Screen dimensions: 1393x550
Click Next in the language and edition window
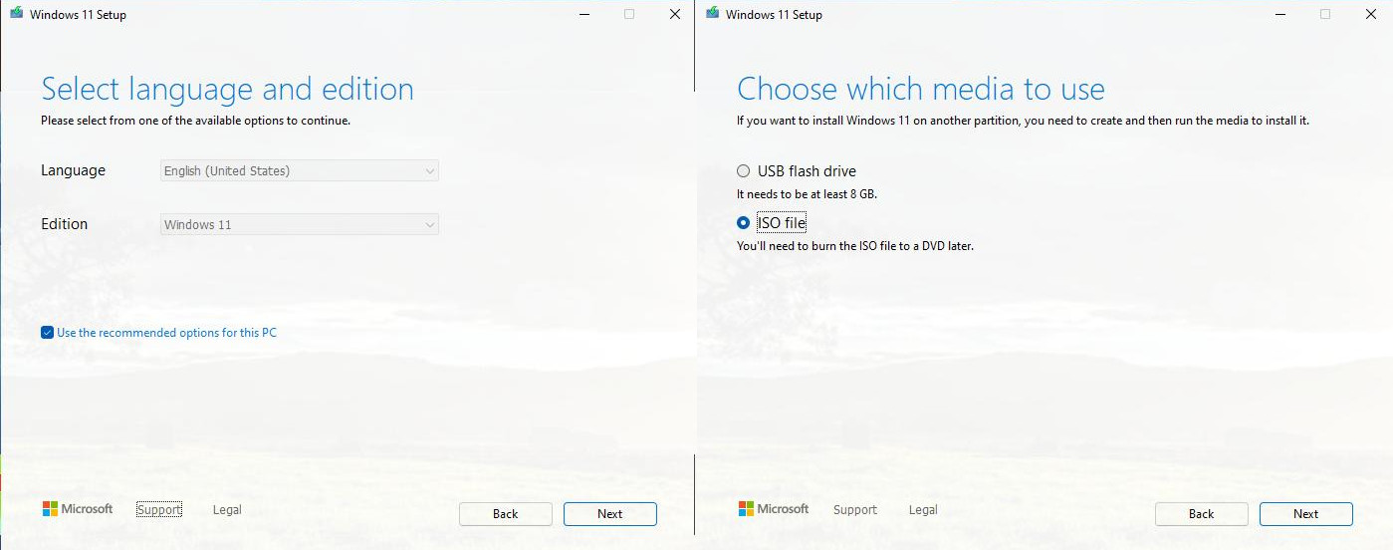click(x=610, y=514)
